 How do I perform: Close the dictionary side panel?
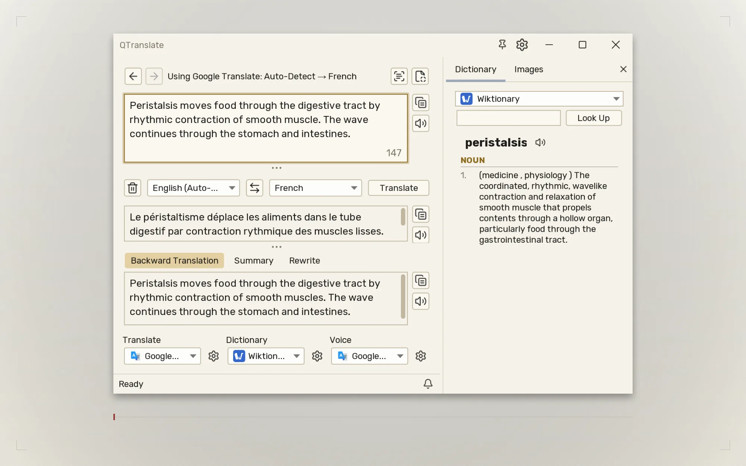[623, 69]
